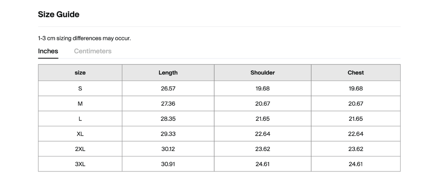437x177 pixels.
Task: Select the L size row label
Action: coord(80,119)
